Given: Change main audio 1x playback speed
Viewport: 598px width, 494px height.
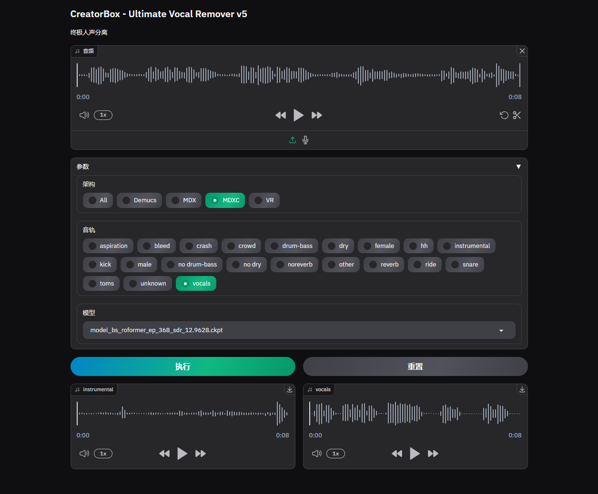Looking at the screenshot, I should [x=103, y=115].
